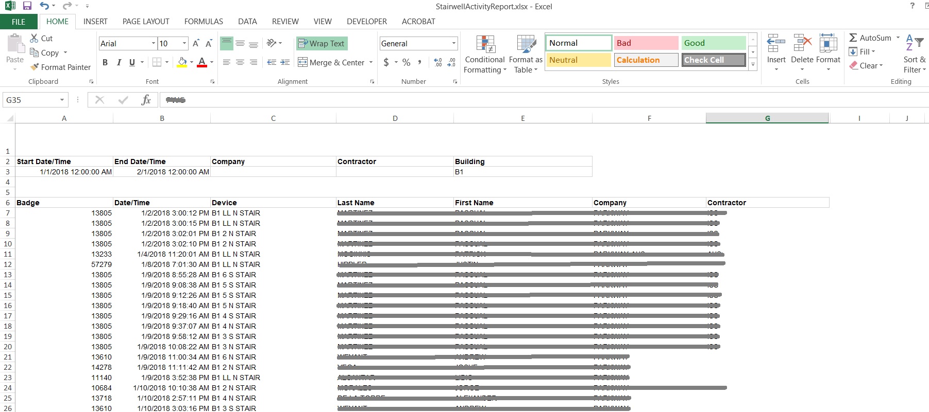Toggle Wrap Text for the cell
929x412 pixels.
tap(322, 43)
